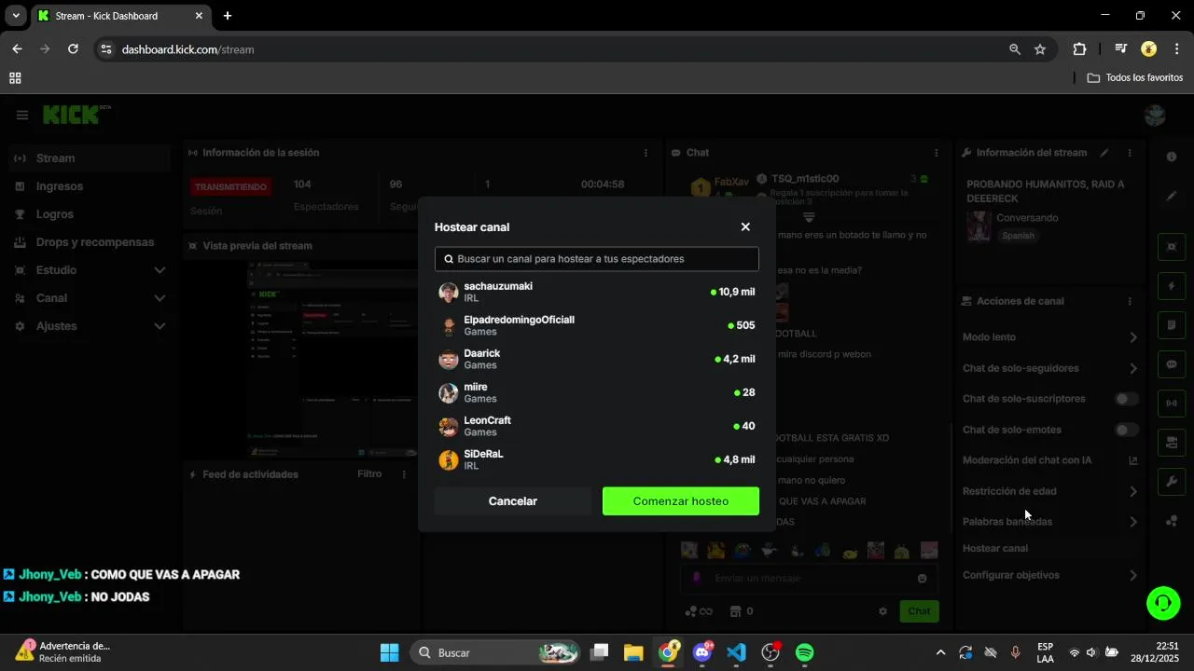Open OBS Studio from the taskbar
Screen dimensions: 1194x671
pos(771,652)
